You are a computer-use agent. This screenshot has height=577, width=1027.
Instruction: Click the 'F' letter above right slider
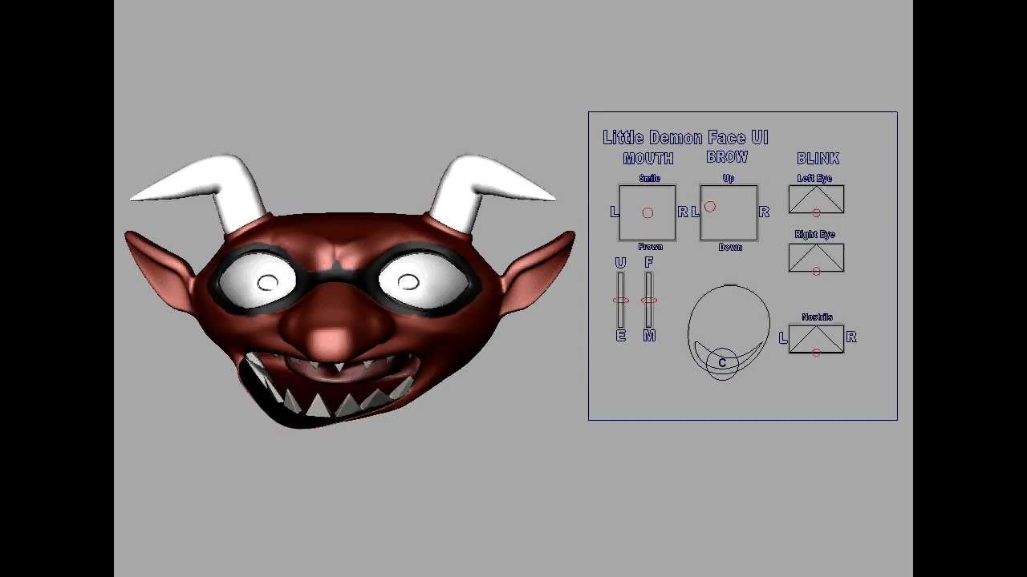coord(649,262)
